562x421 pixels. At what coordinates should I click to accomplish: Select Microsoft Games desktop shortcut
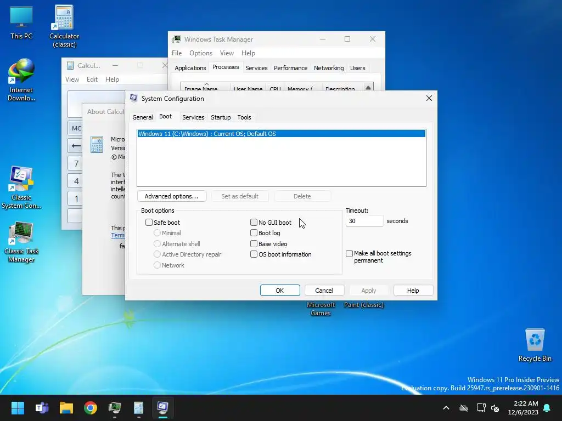tap(321, 309)
